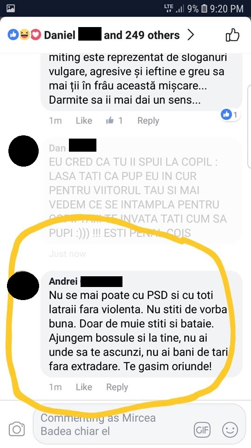Reply to Andrei's comment

117,387
